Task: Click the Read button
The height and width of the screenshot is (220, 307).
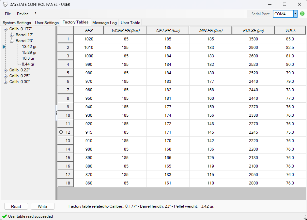Action: 16,206
